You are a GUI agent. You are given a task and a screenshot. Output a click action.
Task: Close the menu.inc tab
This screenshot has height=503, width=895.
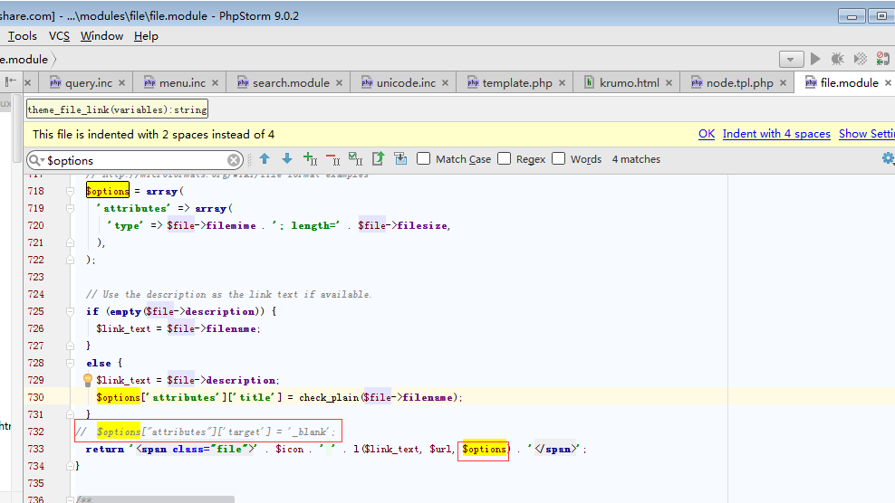point(216,83)
